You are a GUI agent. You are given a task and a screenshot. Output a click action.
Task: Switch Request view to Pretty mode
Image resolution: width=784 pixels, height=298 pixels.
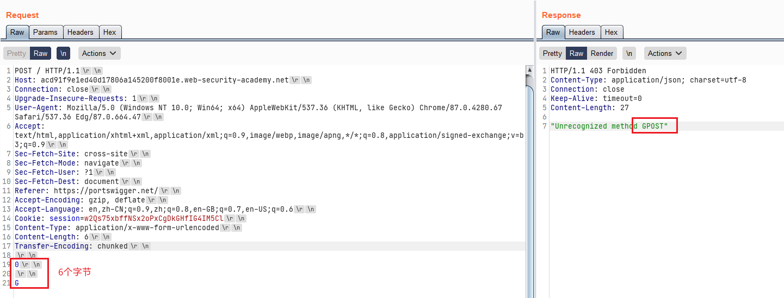click(16, 53)
